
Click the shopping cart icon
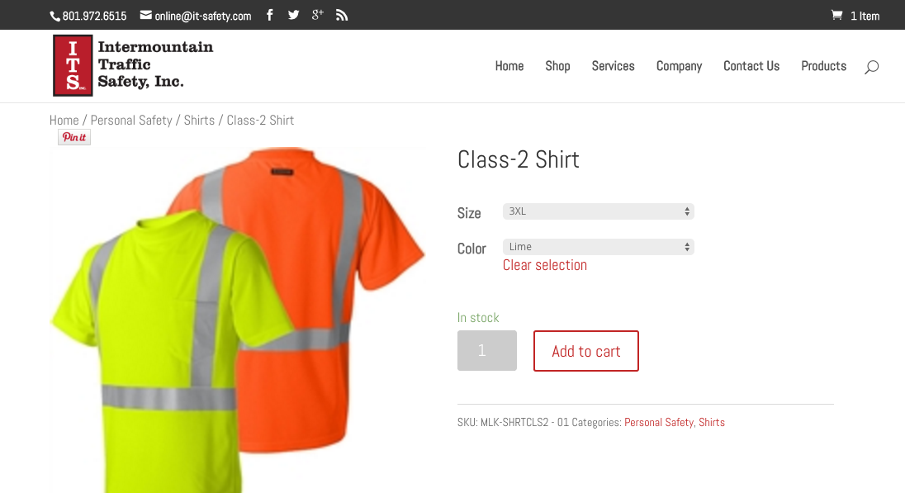point(836,15)
